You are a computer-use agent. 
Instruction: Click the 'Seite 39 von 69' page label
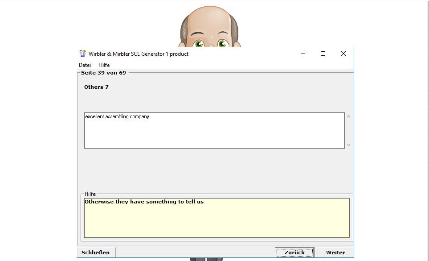coord(103,73)
